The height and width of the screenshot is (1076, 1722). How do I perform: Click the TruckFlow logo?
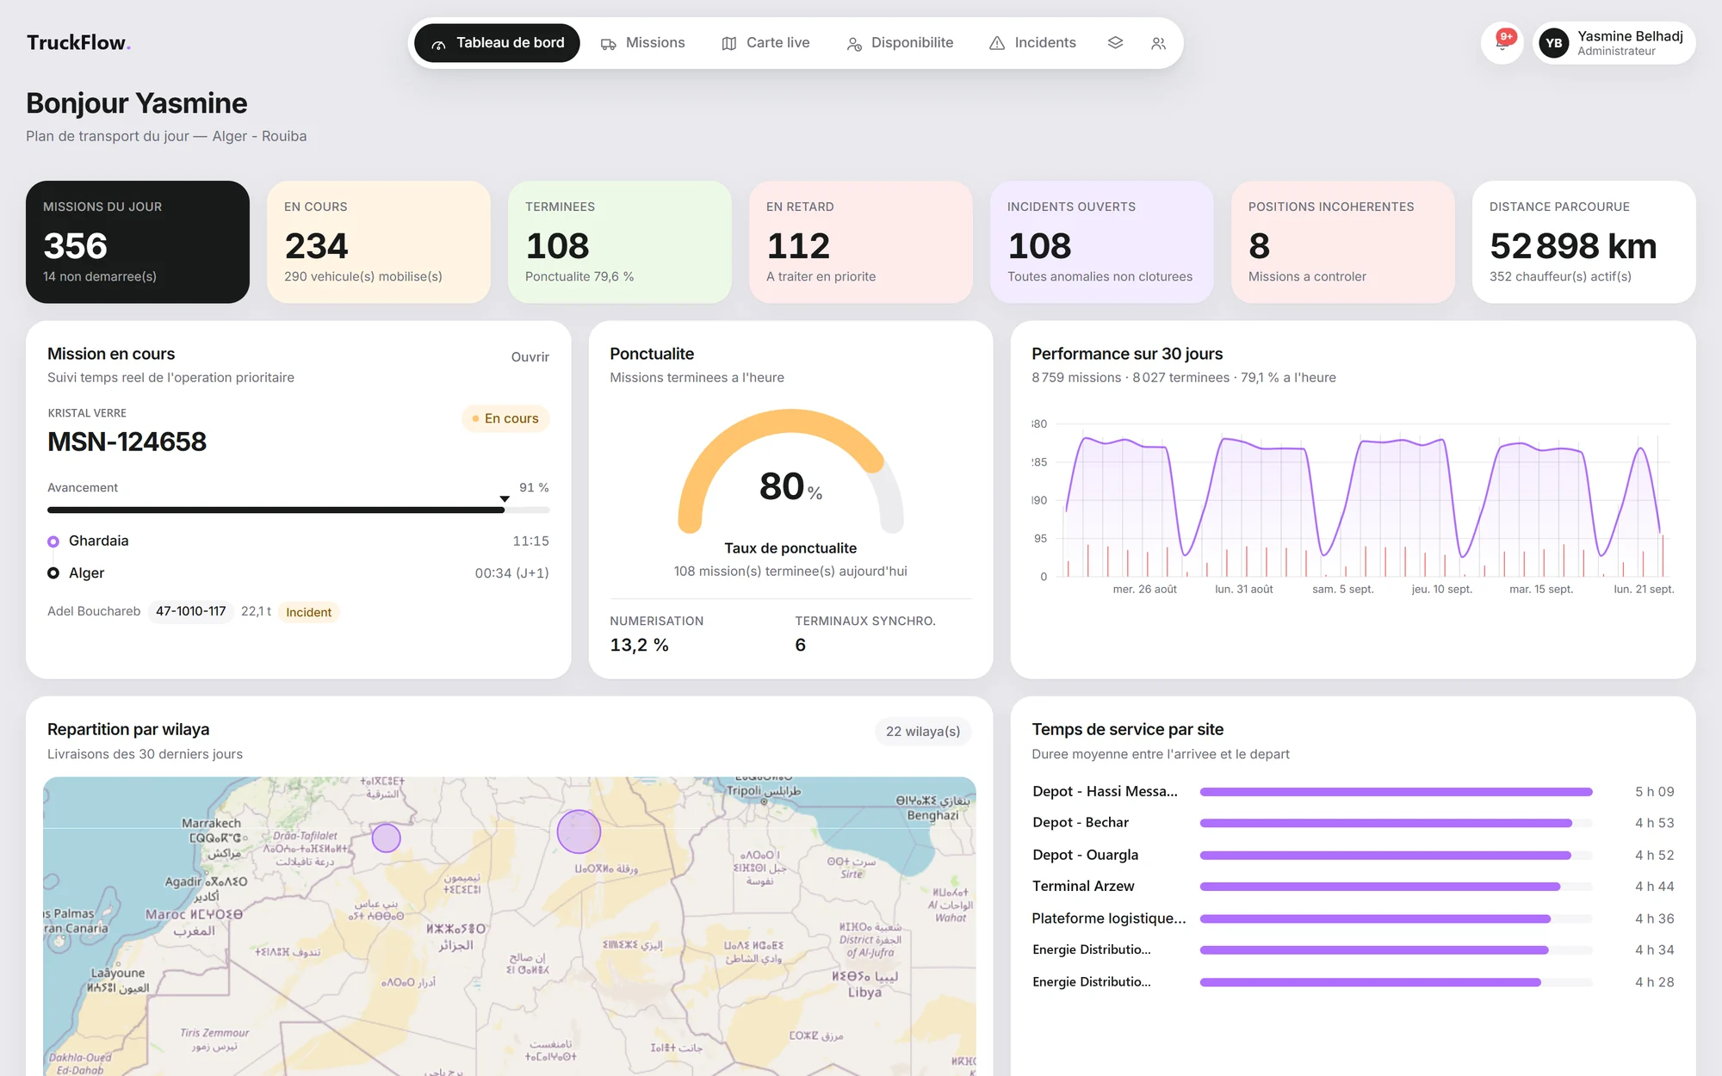point(78,42)
